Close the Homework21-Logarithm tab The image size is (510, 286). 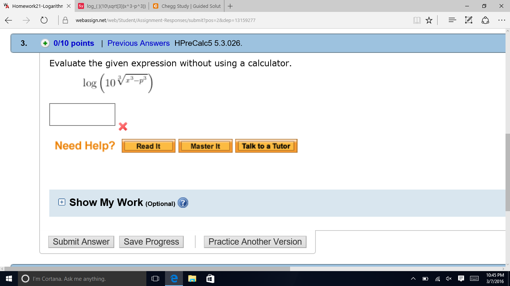pos(69,6)
